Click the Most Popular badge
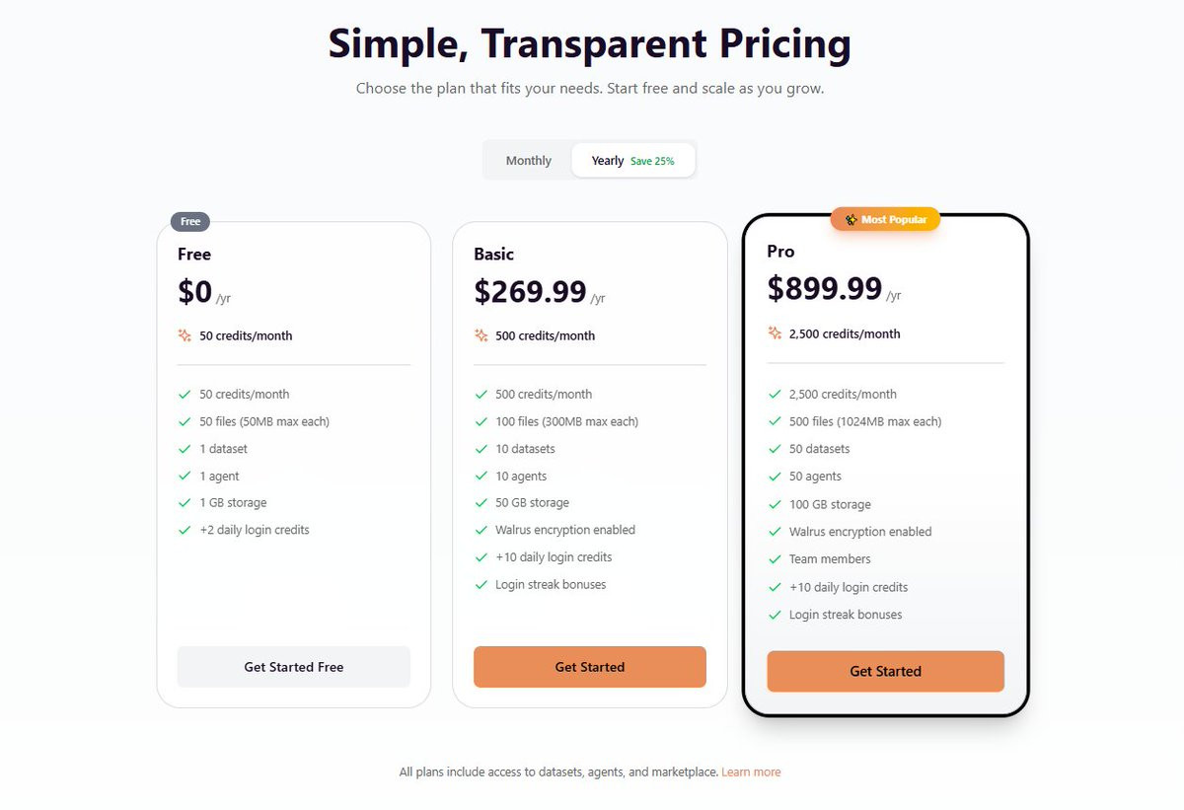1184x810 pixels. pos(885,219)
